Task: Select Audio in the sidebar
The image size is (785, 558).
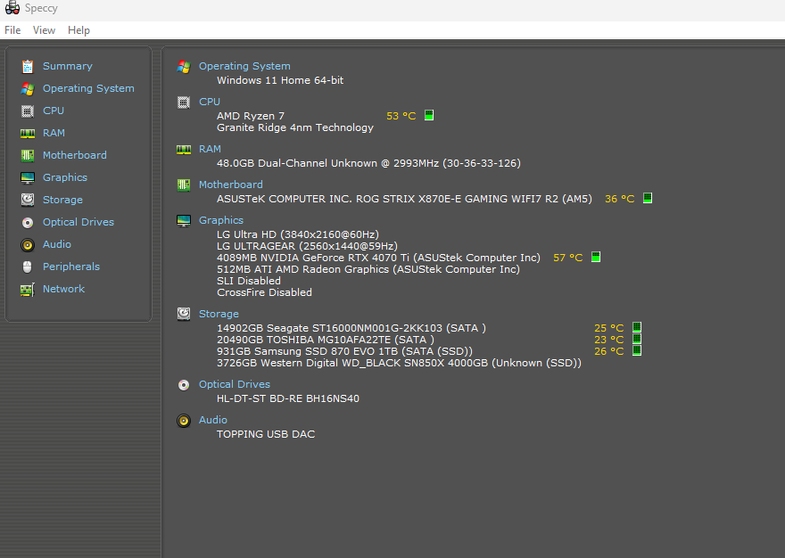Action: [57, 244]
